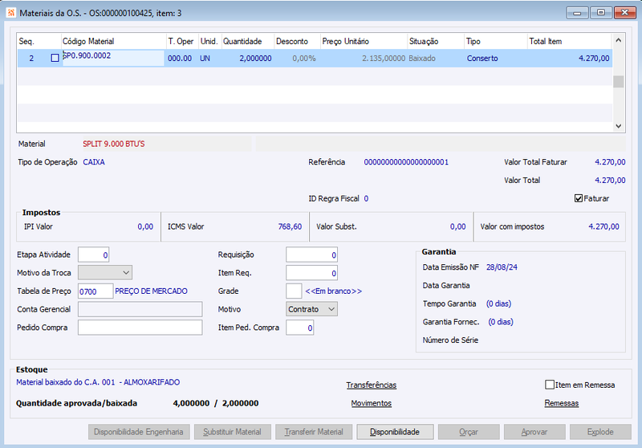Click the application icon in title bar

[11, 13]
